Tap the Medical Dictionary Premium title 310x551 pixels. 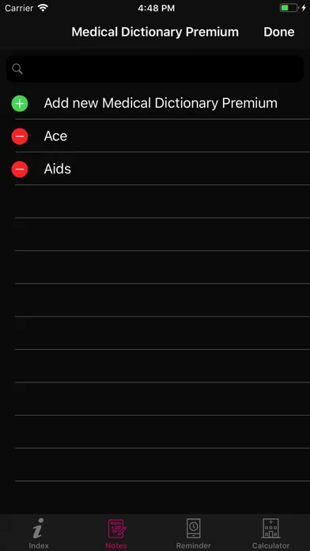click(x=155, y=32)
